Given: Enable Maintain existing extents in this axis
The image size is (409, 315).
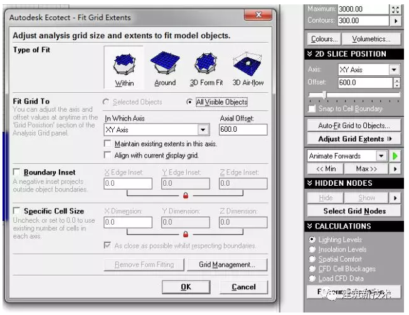Looking at the screenshot, I should (x=107, y=144).
